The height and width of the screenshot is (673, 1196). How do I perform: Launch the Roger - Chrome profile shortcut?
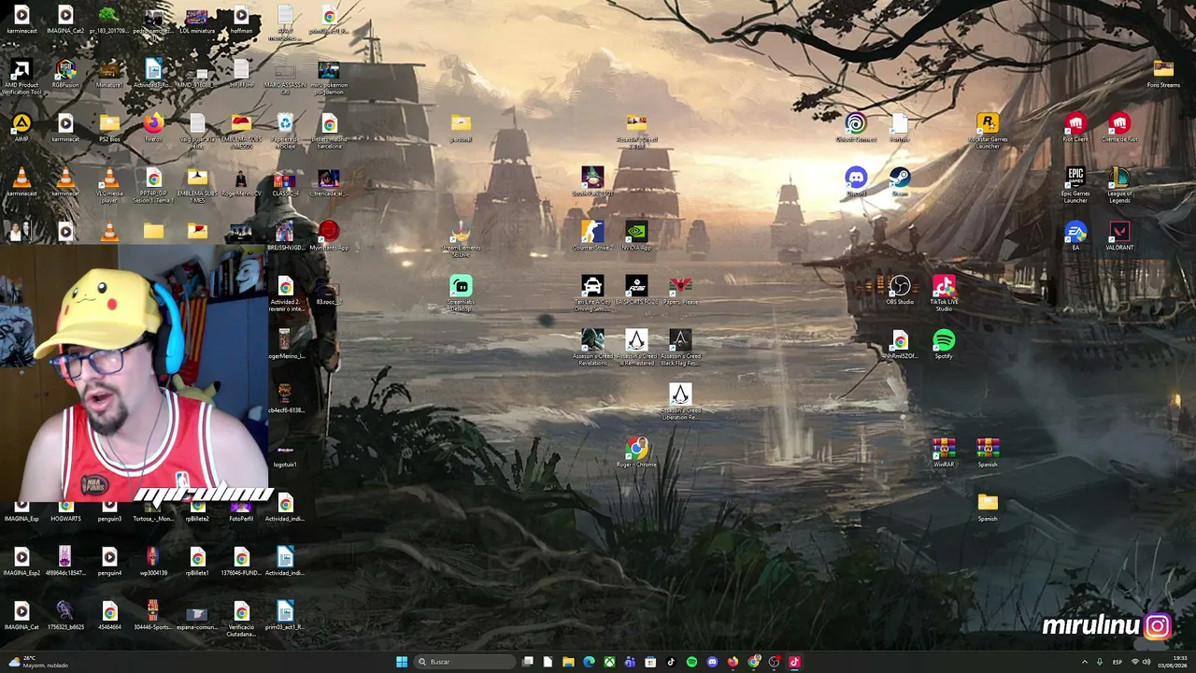[x=636, y=453]
